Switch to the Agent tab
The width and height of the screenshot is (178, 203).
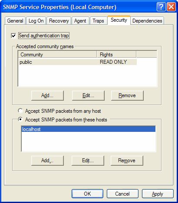pyautogui.click(x=80, y=21)
